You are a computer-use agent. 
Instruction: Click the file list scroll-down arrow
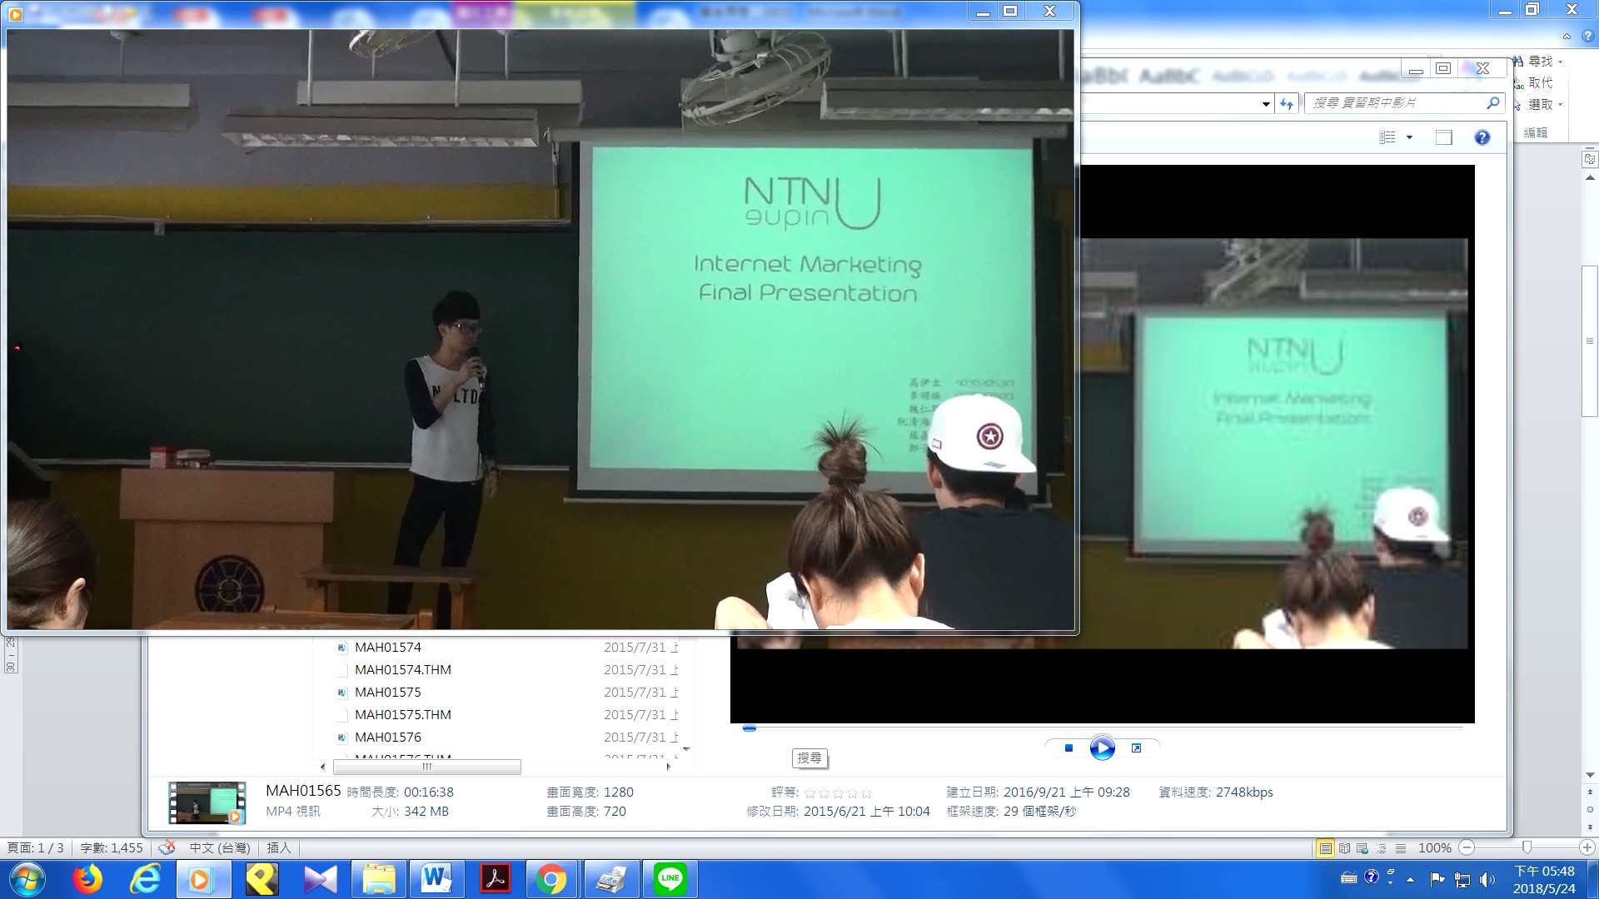click(686, 749)
